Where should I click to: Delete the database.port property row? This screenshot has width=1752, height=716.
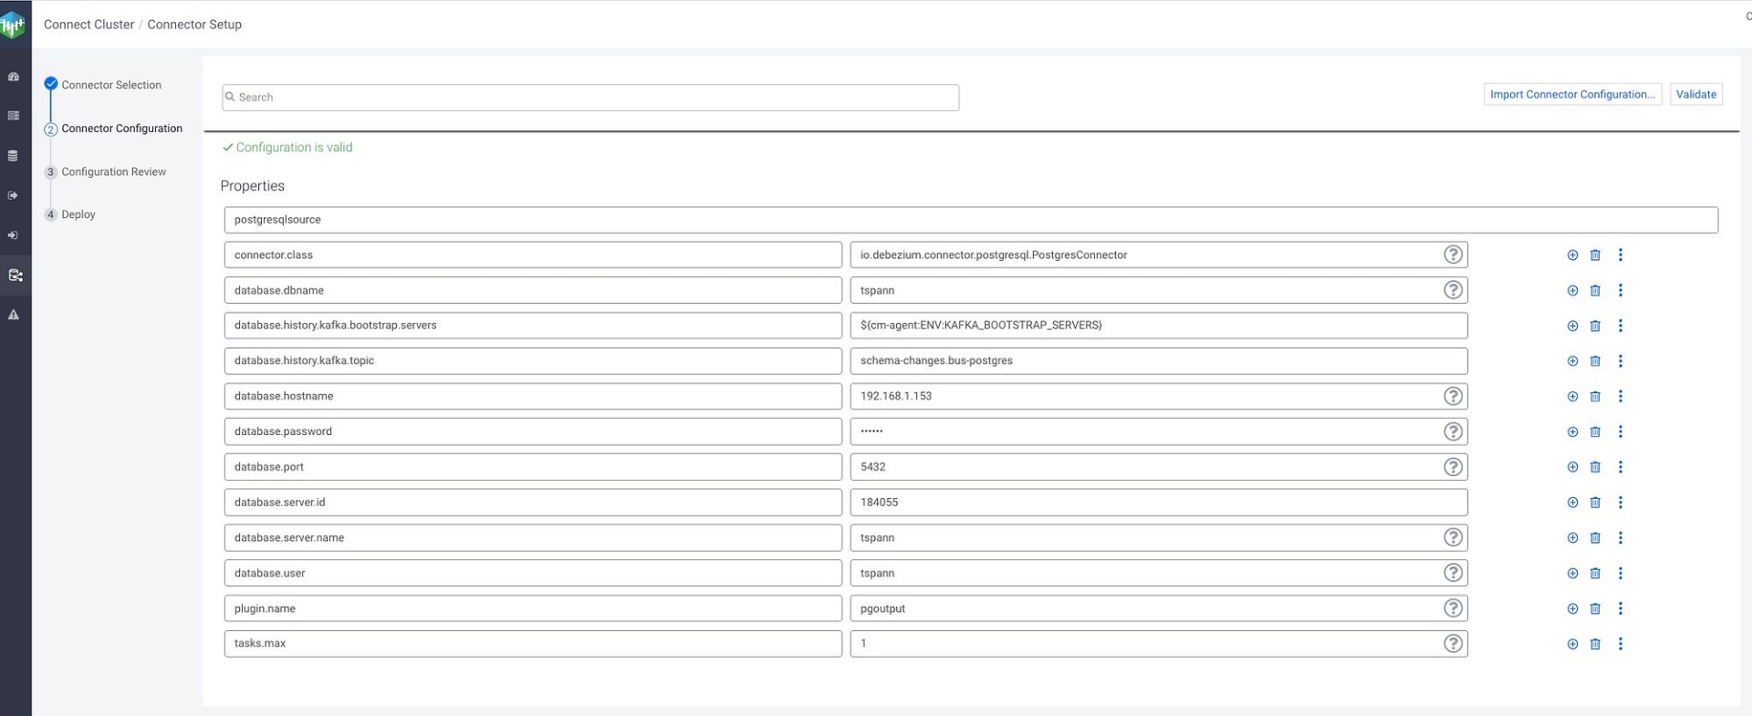pos(1595,467)
